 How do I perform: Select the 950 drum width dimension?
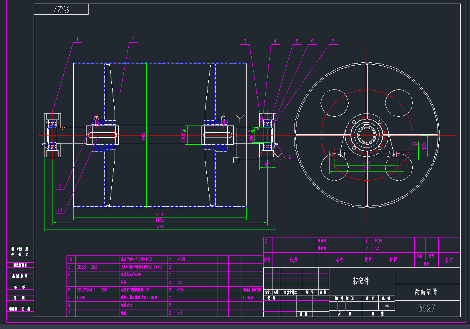tap(160, 214)
